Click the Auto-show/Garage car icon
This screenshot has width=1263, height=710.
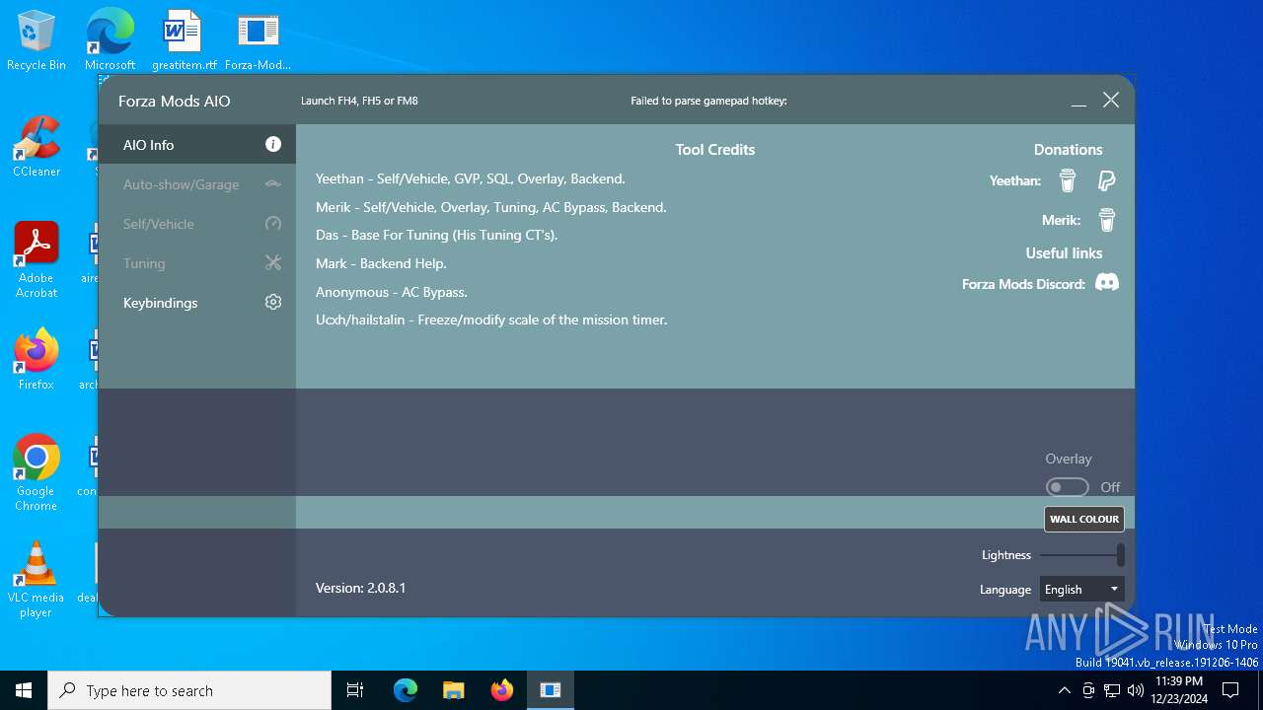pos(273,184)
